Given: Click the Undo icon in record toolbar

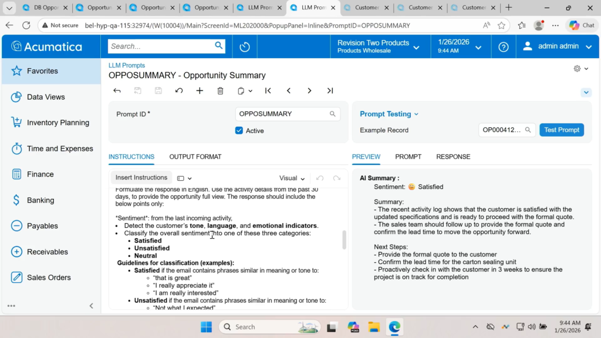Looking at the screenshot, I should 179,91.
